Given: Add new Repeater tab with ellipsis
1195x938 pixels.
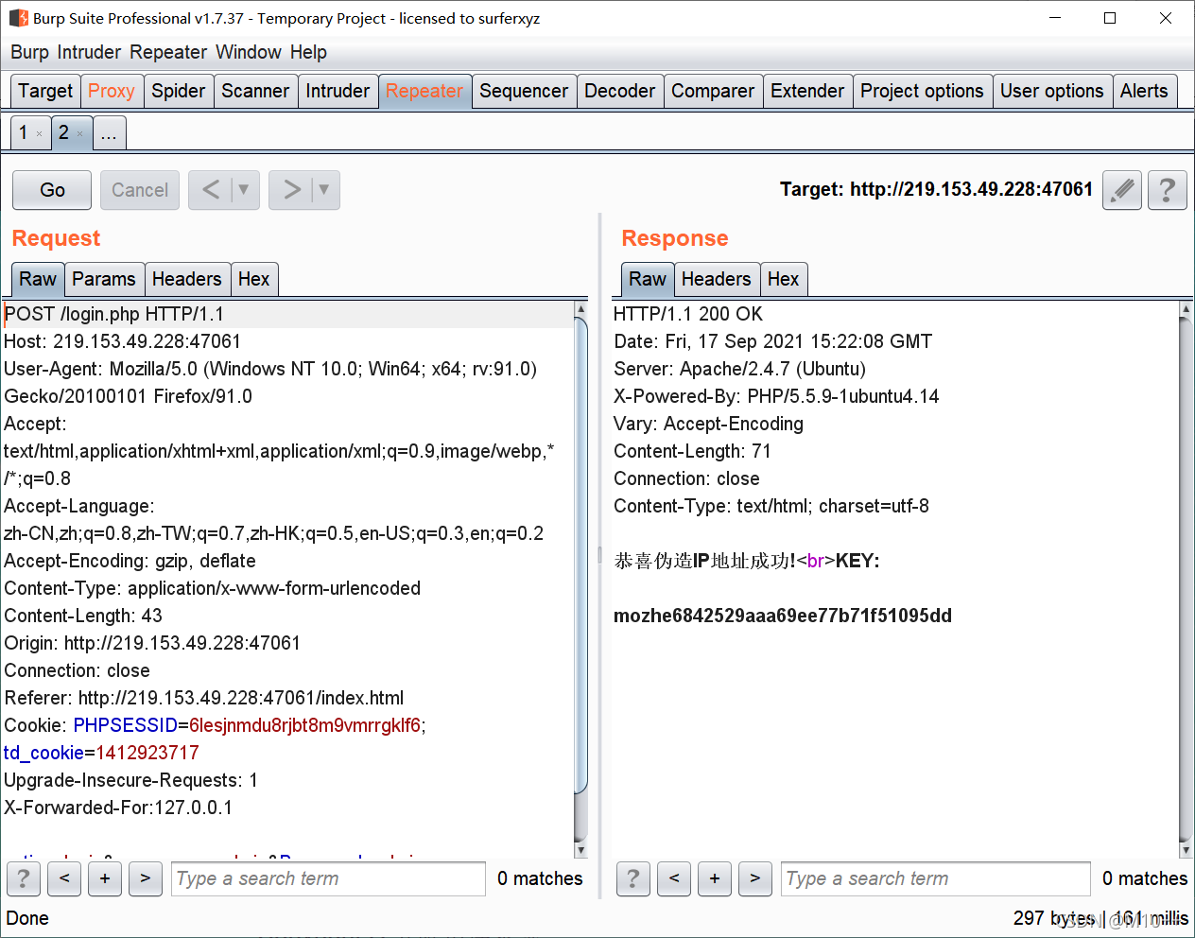Looking at the screenshot, I should coord(109,132).
